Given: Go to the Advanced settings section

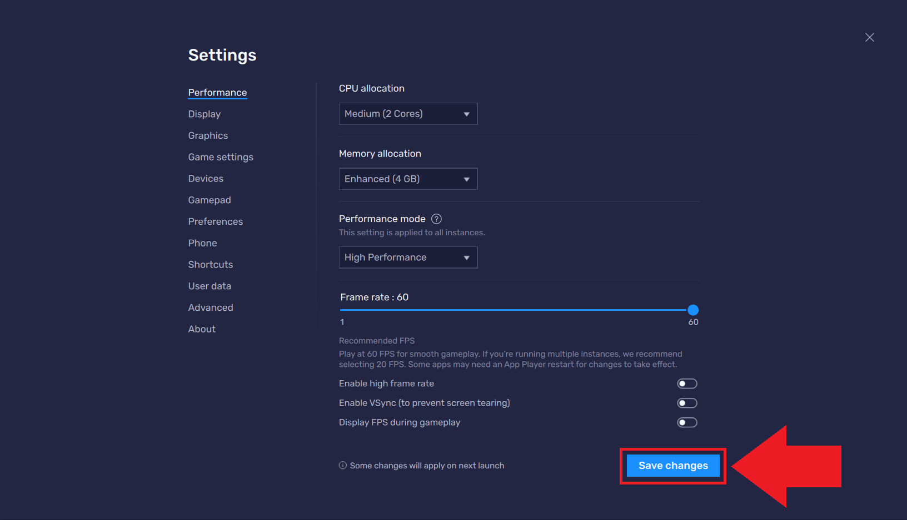Looking at the screenshot, I should tap(211, 307).
